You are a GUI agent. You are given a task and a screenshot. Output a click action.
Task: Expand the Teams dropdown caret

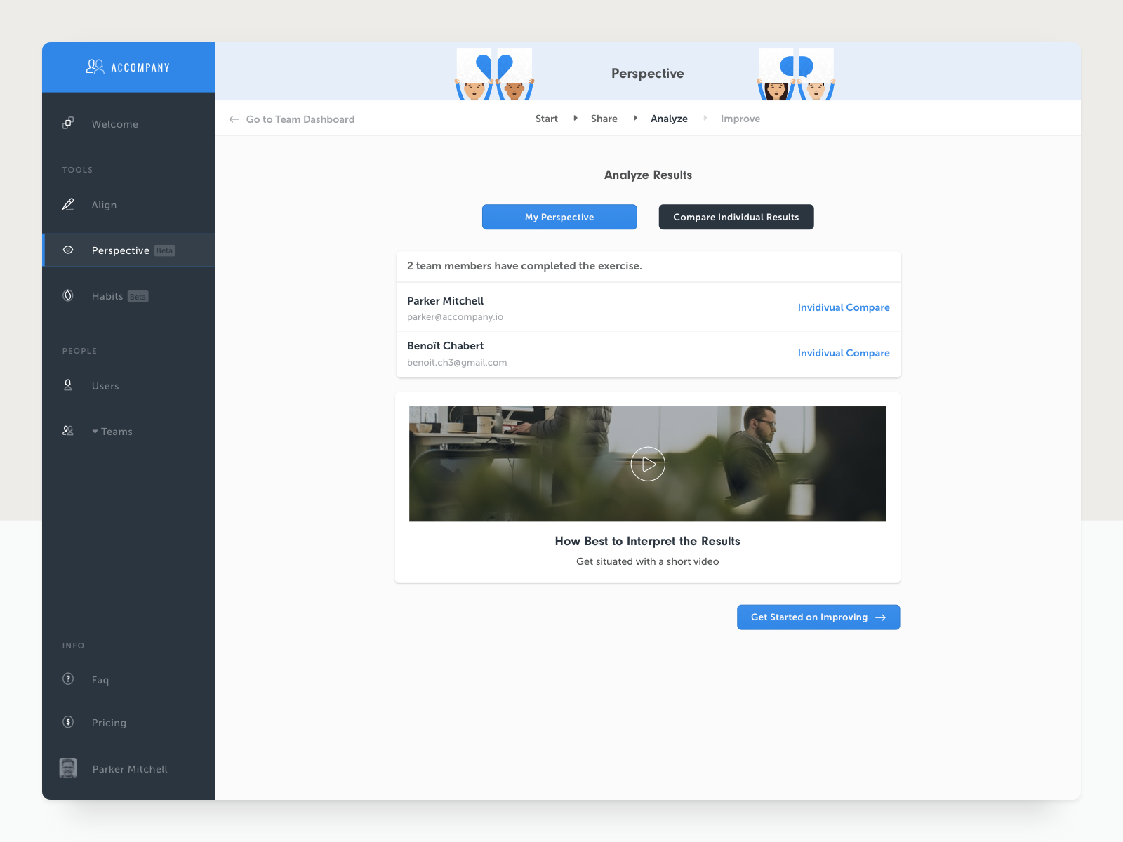click(95, 432)
